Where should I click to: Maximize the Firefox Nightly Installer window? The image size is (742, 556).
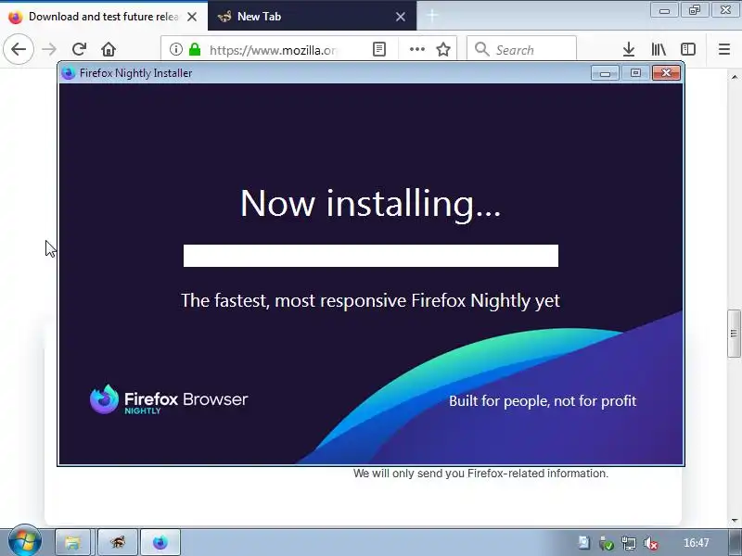[x=635, y=73]
